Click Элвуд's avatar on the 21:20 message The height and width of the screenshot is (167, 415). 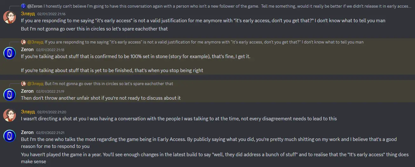click(x=10, y=115)
